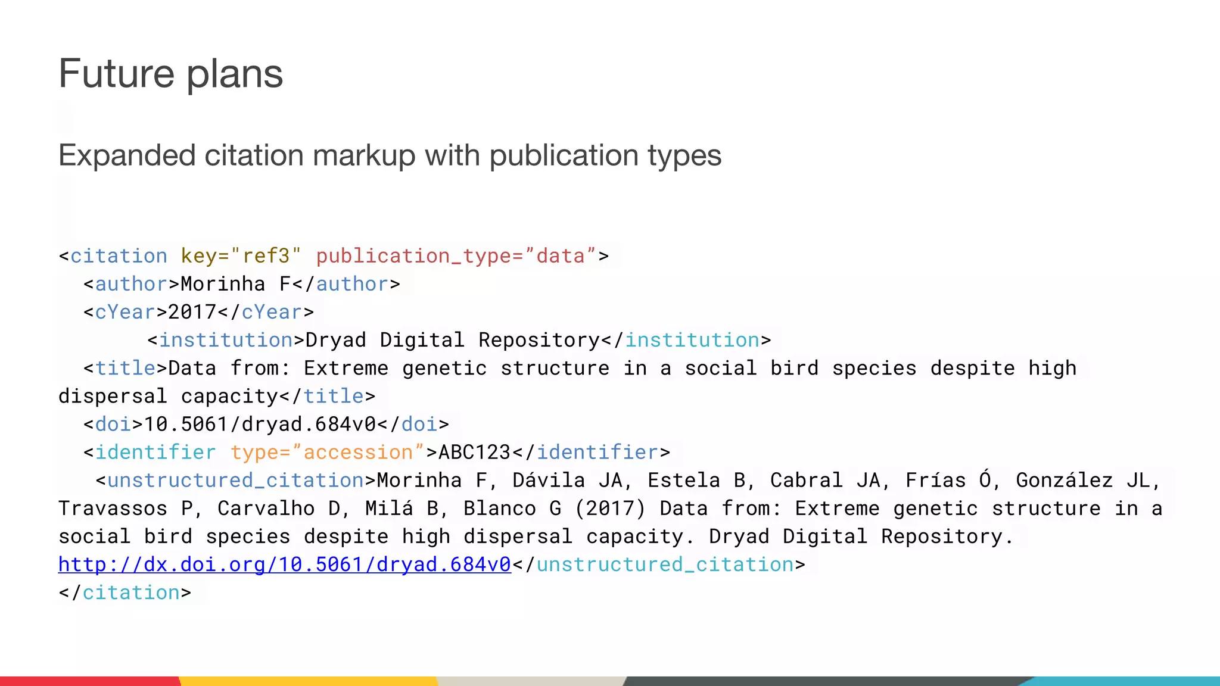Click the type="accession" attribute

click(x=328, y=453)
